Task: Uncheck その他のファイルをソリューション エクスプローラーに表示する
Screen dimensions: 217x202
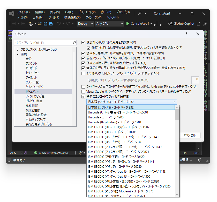Action: point(84,73)
